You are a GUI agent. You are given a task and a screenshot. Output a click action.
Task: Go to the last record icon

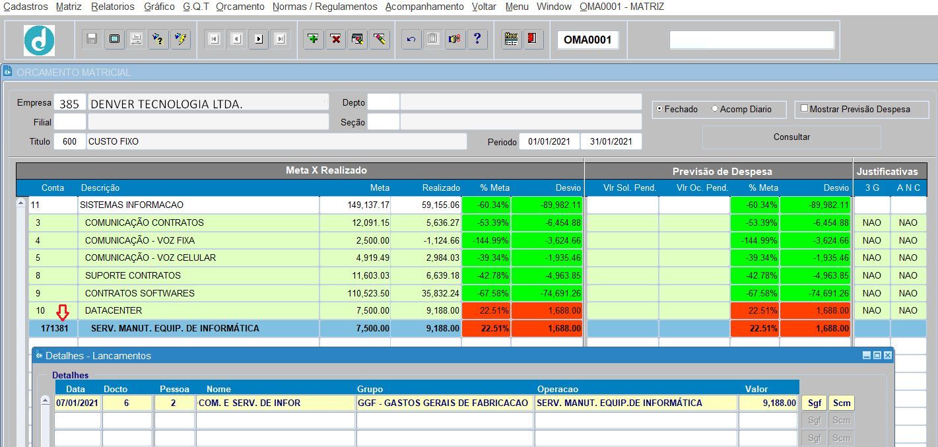coord(281,39)
